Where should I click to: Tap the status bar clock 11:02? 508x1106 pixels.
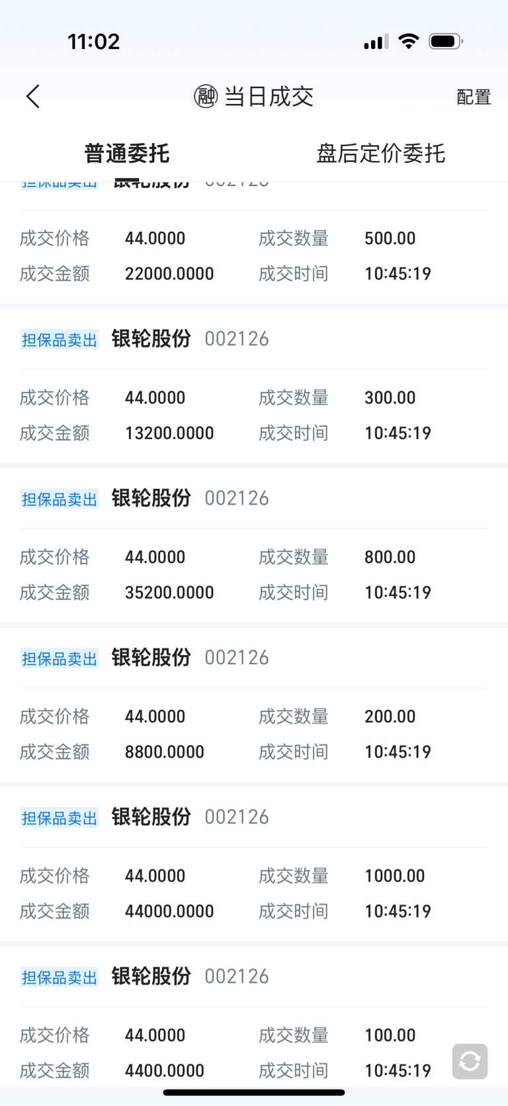coord(93,42)
